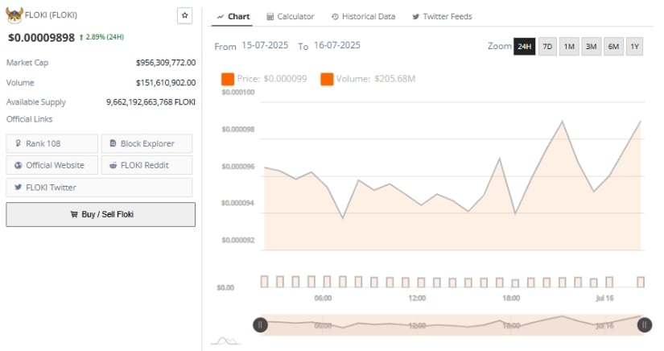
Task: Click the clock icon in Historical Data tab
Action: [x=335, y=17]
